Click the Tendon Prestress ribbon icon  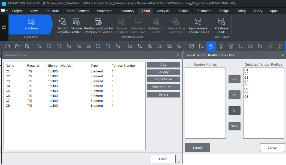pyautogui.click(x=121, y=26)
